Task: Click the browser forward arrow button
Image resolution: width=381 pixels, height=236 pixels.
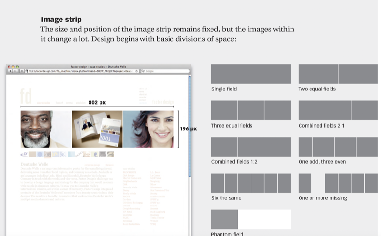Action: pos(16,71)
